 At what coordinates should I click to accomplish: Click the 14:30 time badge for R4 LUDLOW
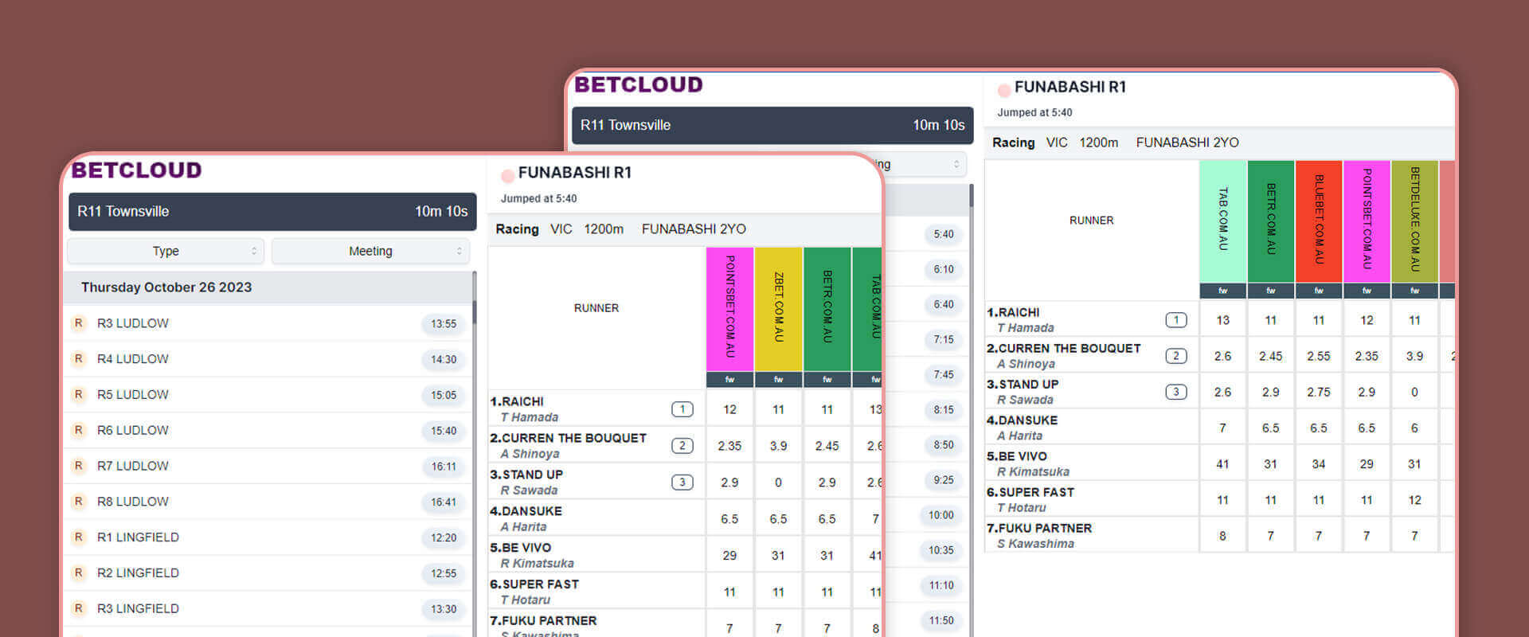444,359
